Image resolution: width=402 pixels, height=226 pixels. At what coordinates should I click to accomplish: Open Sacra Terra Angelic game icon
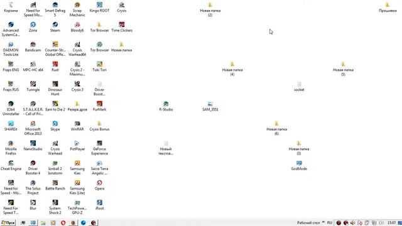(99, 168)
